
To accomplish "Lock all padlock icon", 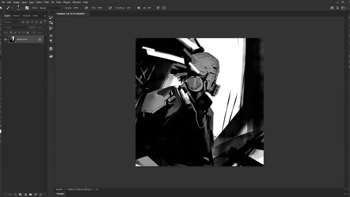I will 28,33.
